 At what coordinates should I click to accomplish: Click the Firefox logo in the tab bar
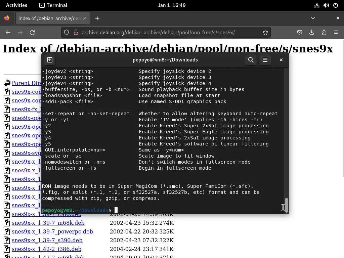7,18
